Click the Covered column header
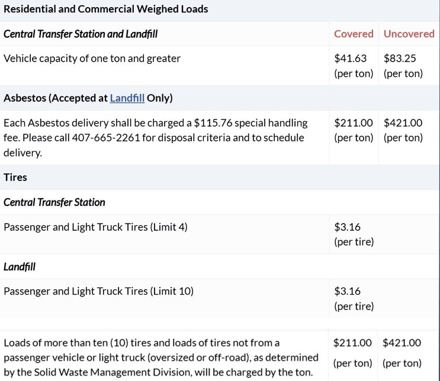This screenshot has width=440, height=381. [354, 34]
